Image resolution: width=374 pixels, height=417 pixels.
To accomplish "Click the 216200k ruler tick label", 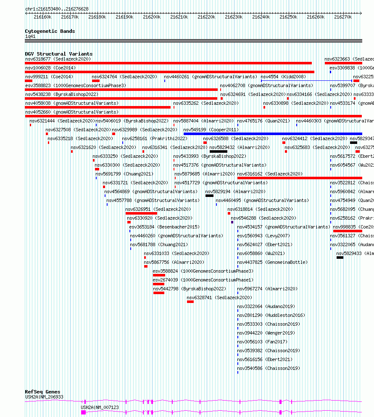I will pos(152,17).
